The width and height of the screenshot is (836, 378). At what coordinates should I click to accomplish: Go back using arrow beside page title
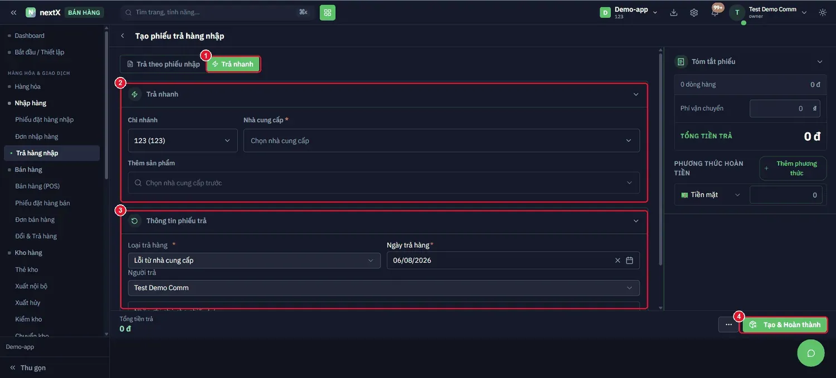click(x=123, y=36)
